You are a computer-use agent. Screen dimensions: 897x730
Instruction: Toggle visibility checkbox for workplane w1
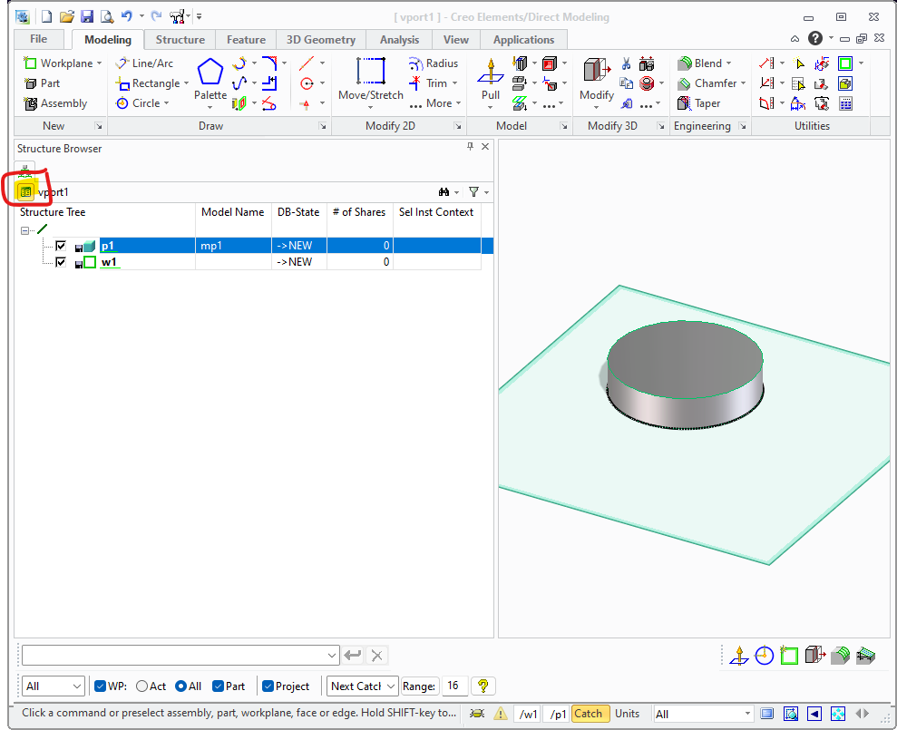(x=60, y=262)
